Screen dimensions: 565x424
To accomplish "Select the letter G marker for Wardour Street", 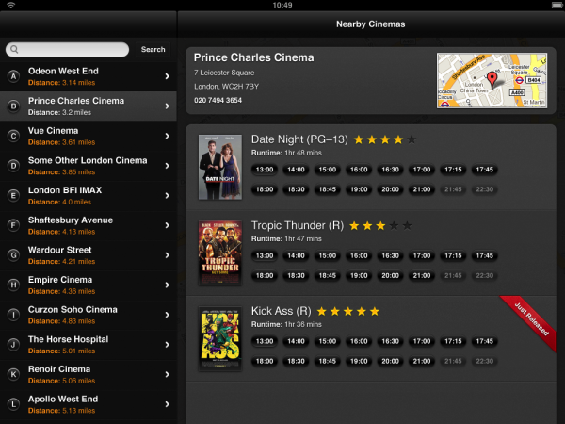I will [x=13, y=255].
